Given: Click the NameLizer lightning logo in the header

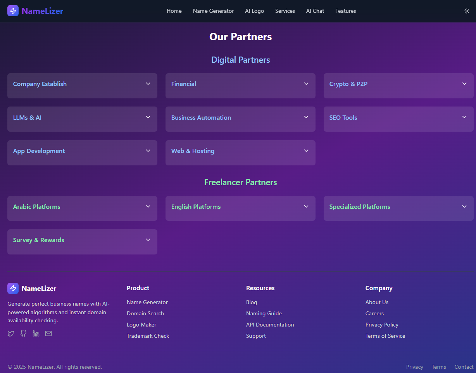Looking at the screenshot, I should 13,10.
